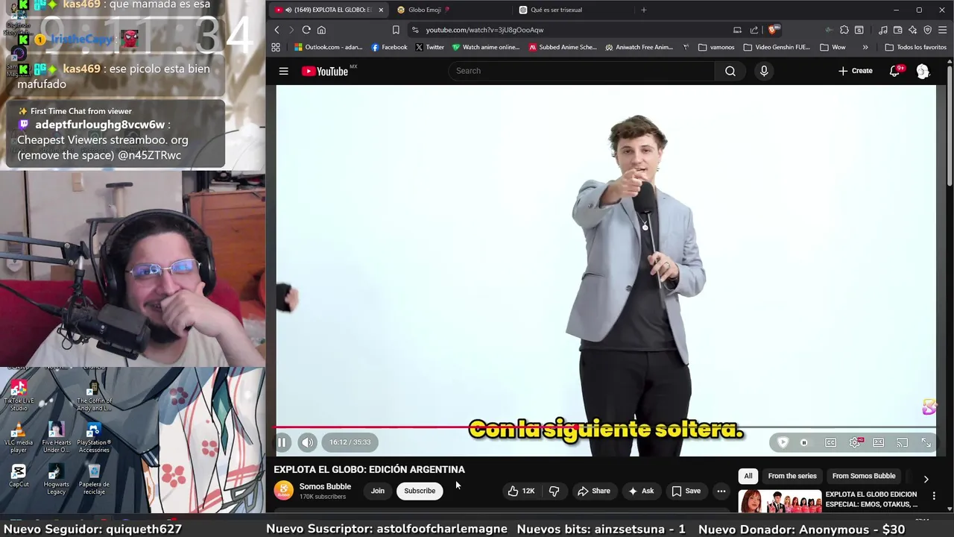The width and height of the screenshot is (954, 537).
Task: Open video settings gear
Action: (x=855, y=442)
